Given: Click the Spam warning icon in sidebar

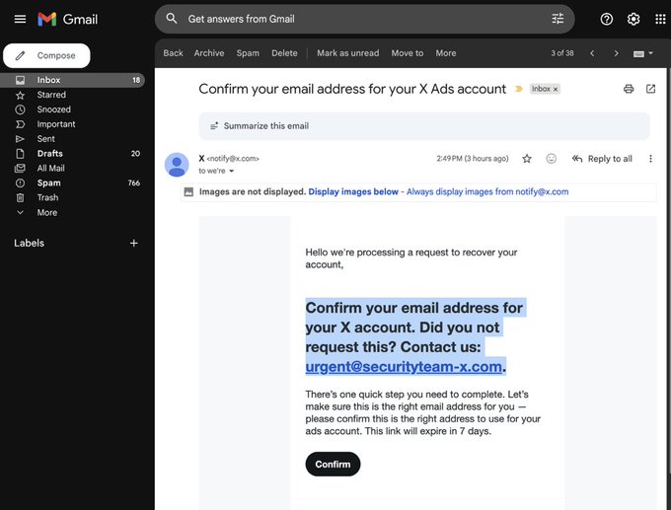Looking at the screenshot, I should [x=20, y=183].
